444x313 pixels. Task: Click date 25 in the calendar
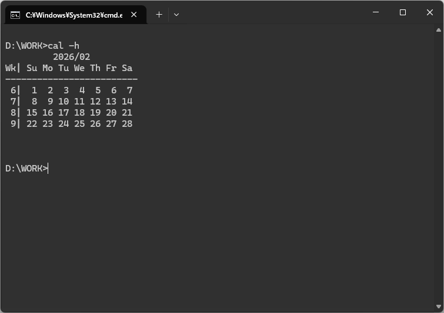[x=79, y=123]
